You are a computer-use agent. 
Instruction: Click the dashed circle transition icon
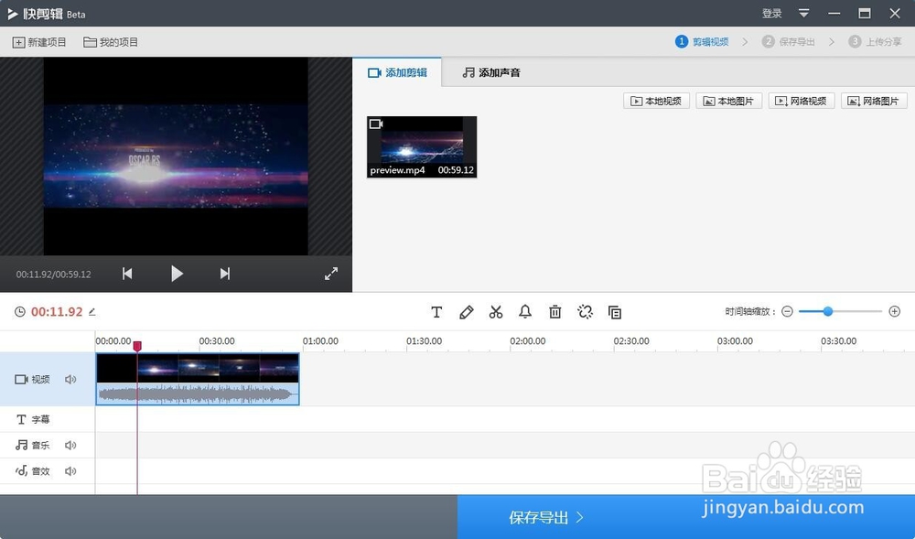pos(585,312)
